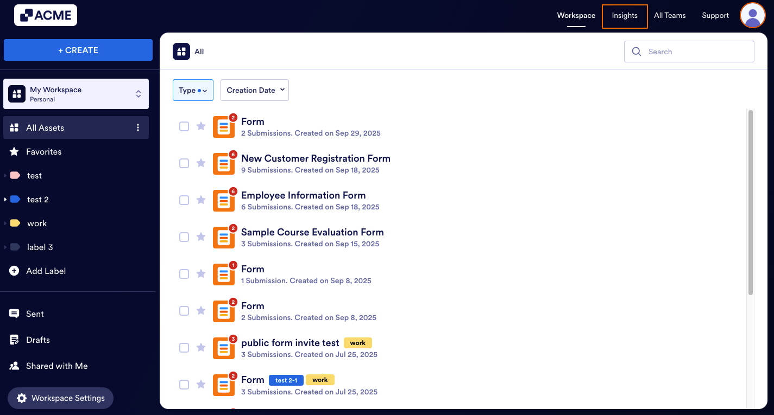
Task: Click the search magnifier icon
Action: tap(637, 52)
